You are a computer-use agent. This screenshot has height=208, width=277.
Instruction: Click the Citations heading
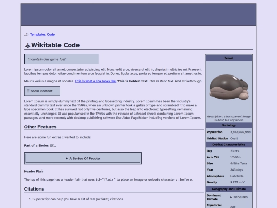[x=34, y=189]
